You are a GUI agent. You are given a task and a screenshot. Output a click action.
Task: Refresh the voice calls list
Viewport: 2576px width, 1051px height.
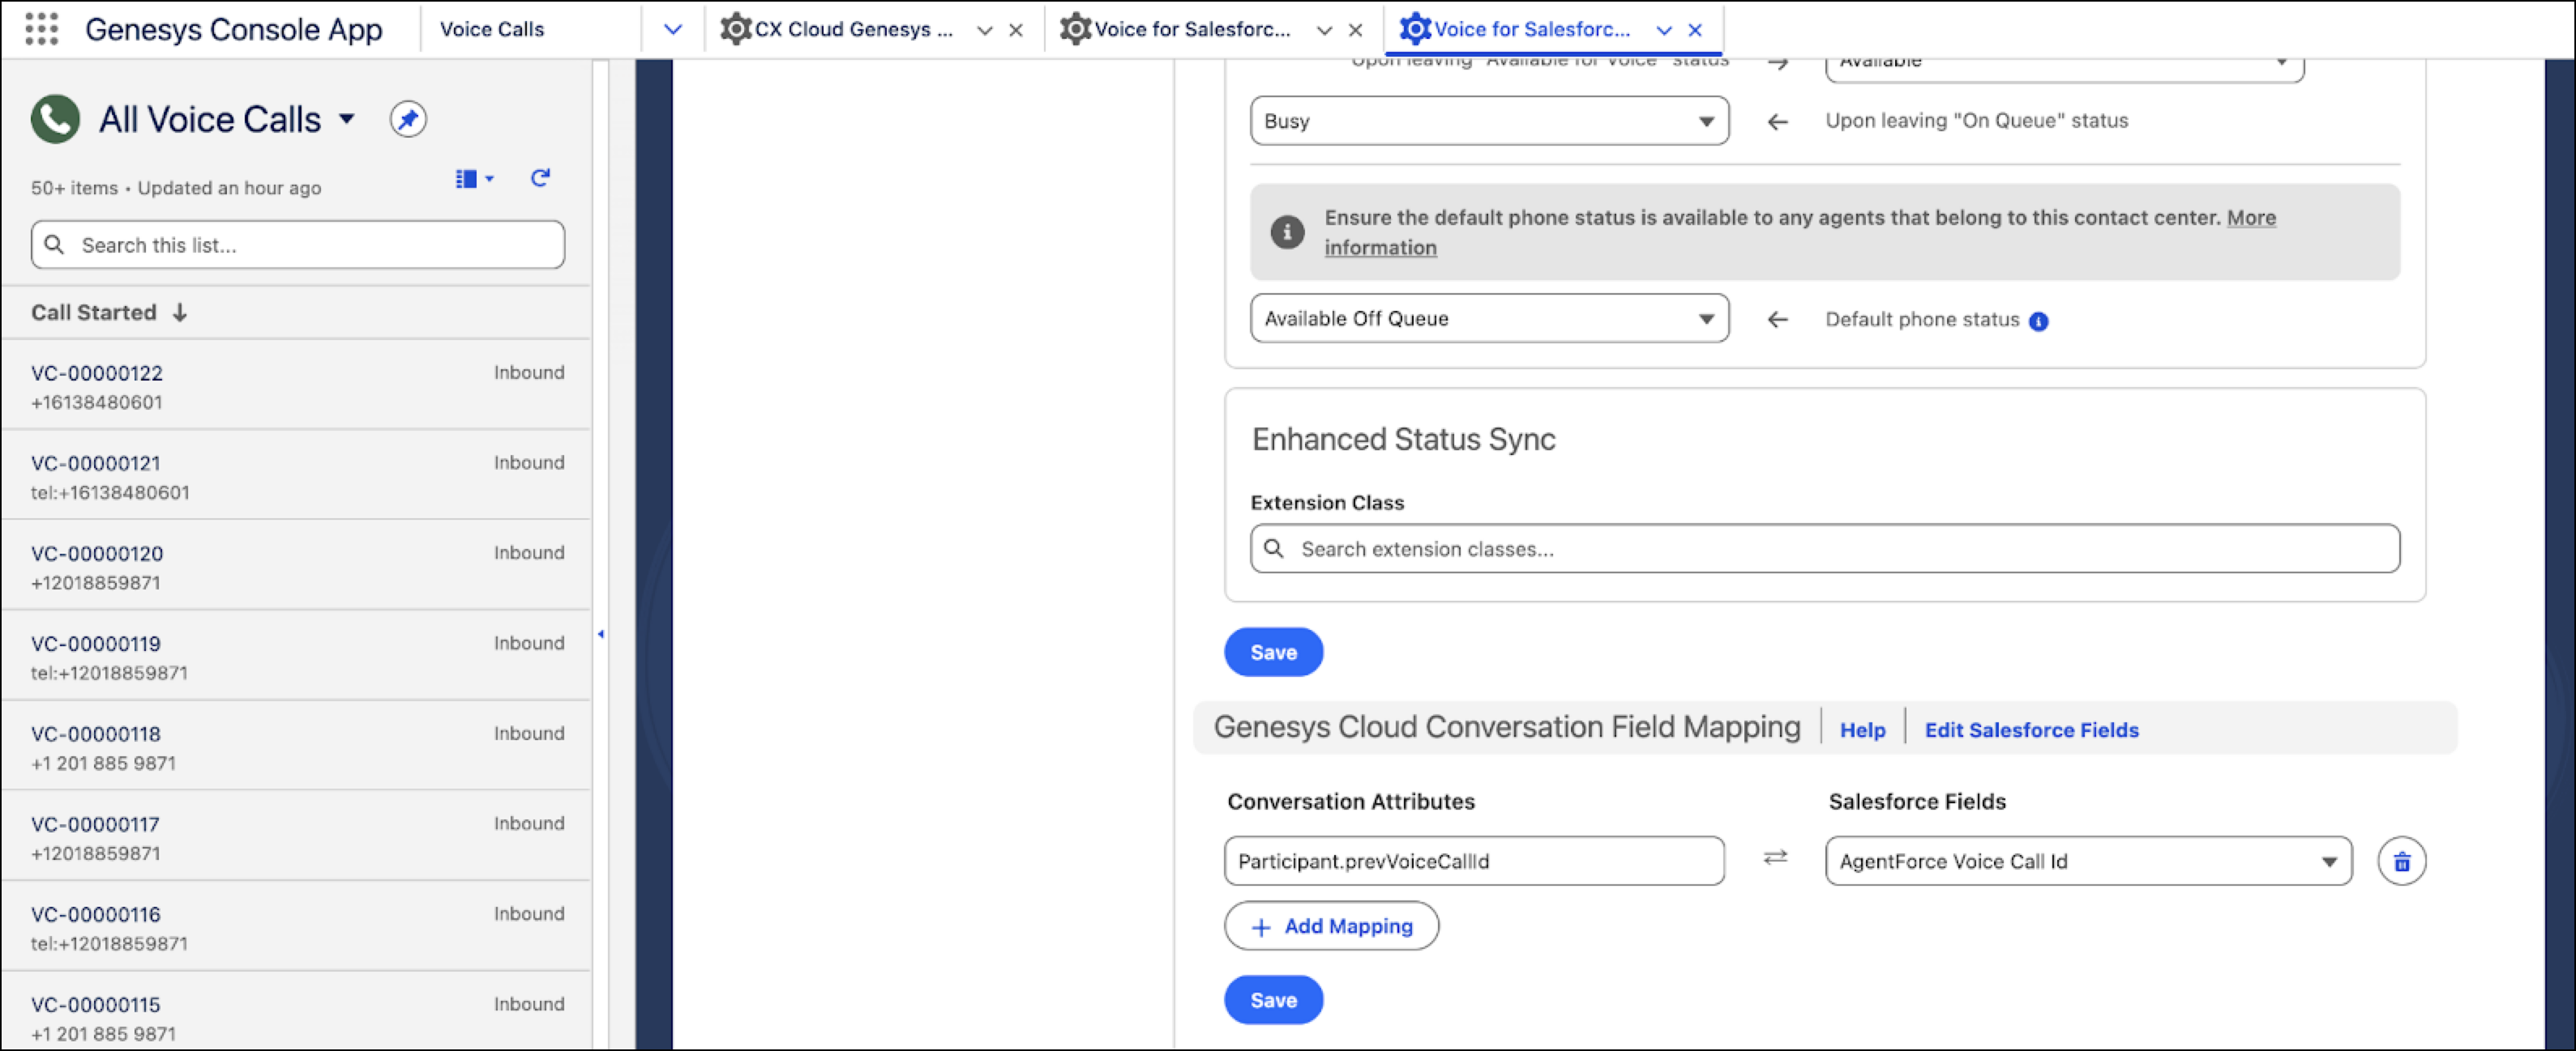[x=540, y=178]
